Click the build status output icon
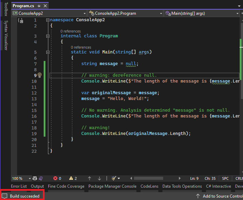243x200 pixels. coord(4,196)
